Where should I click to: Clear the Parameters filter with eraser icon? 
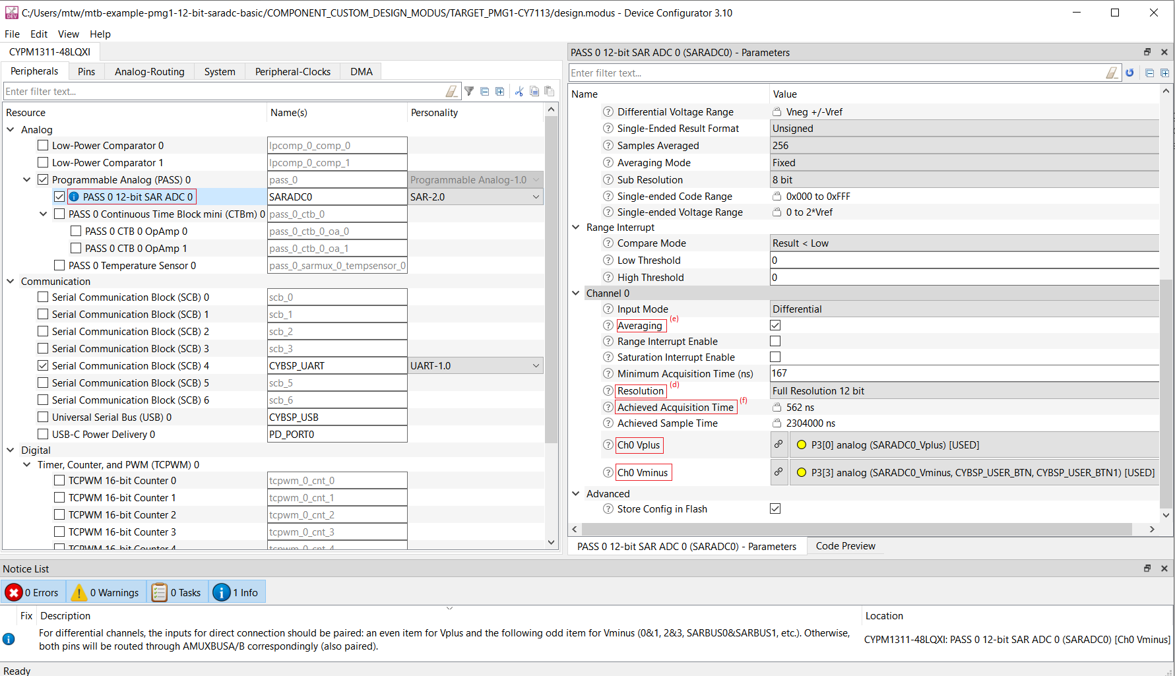pos(1112,73)
